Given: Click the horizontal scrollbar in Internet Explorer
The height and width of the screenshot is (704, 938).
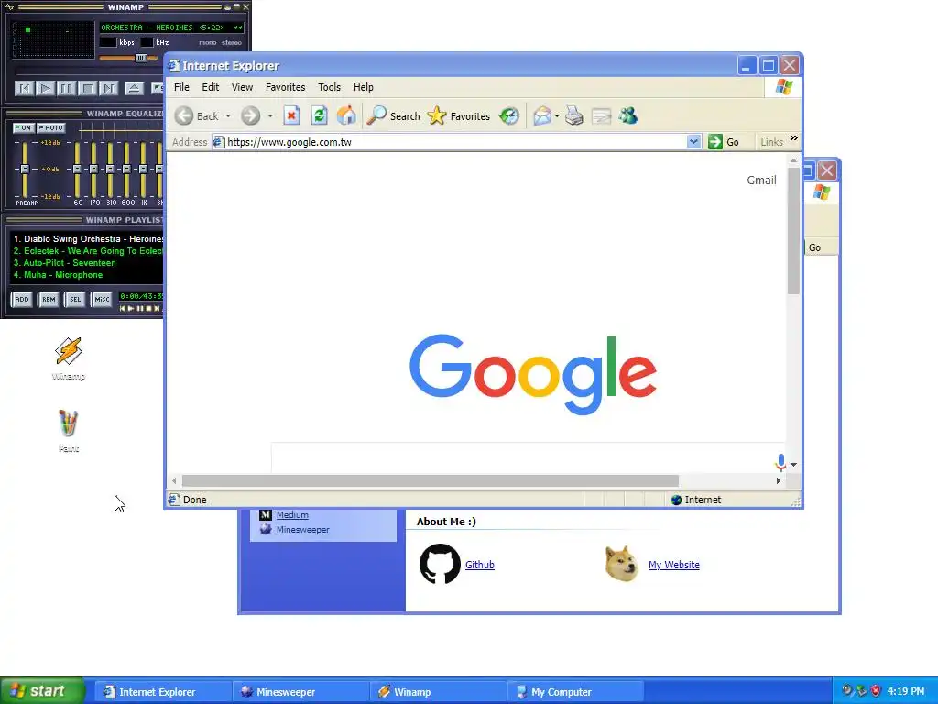Looking at the screenshot, I should click(431, 480).
